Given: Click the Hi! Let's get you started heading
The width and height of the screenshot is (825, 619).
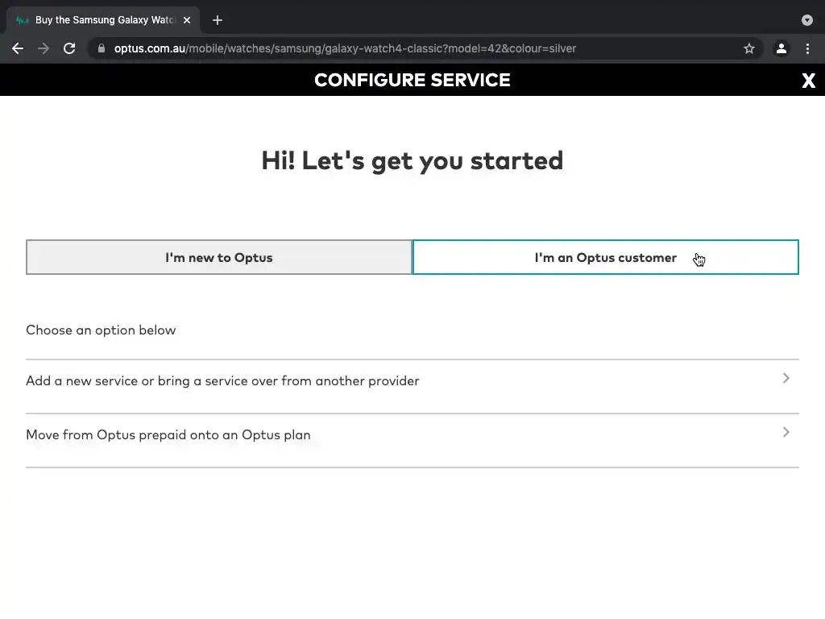Looking at the screenshot, I should [x=412, y=161].
